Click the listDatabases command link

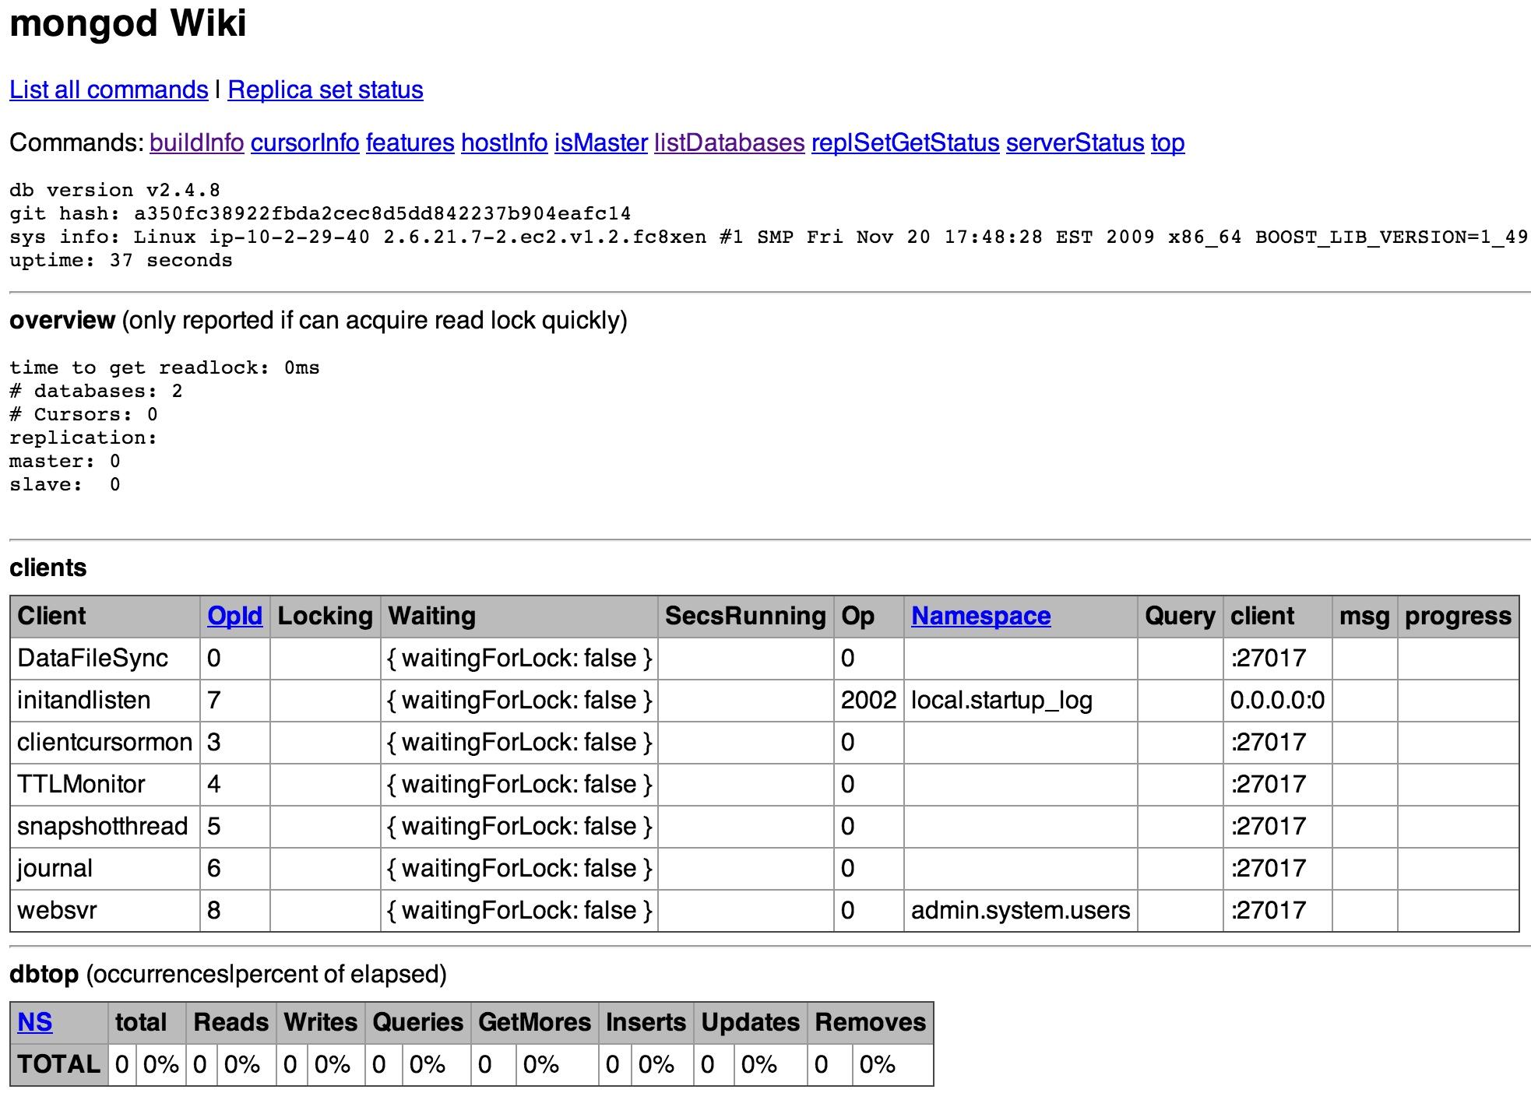tap(729, 143)
